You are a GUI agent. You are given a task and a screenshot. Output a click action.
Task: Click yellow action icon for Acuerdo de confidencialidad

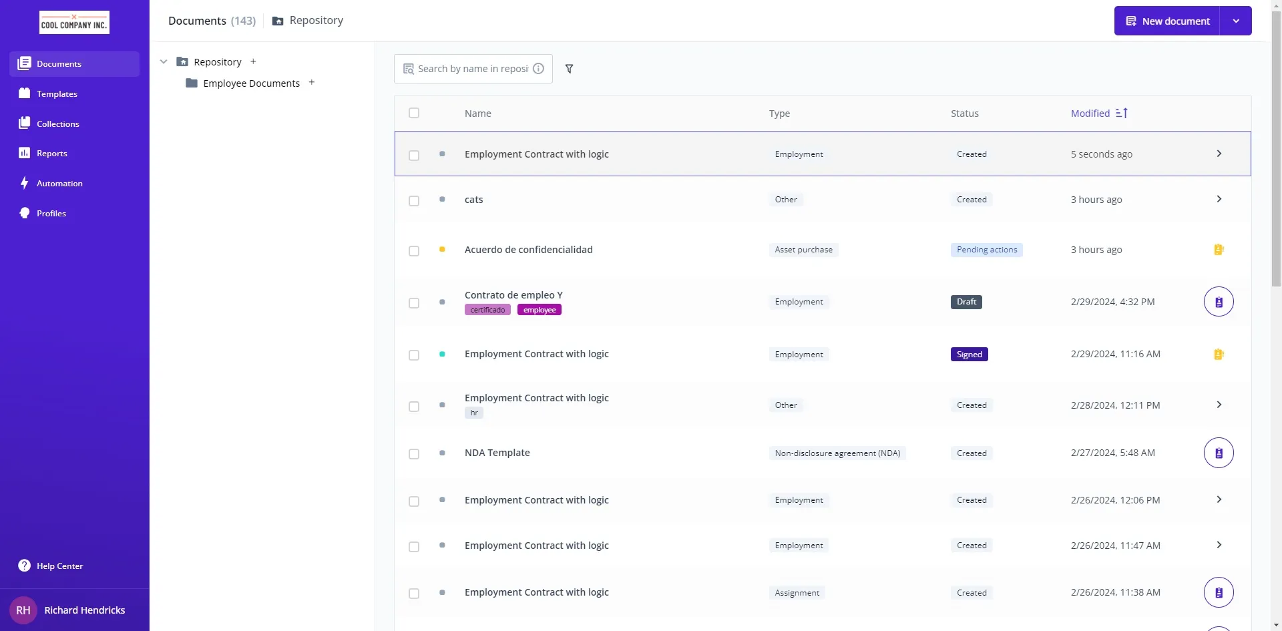(1218, 250)
